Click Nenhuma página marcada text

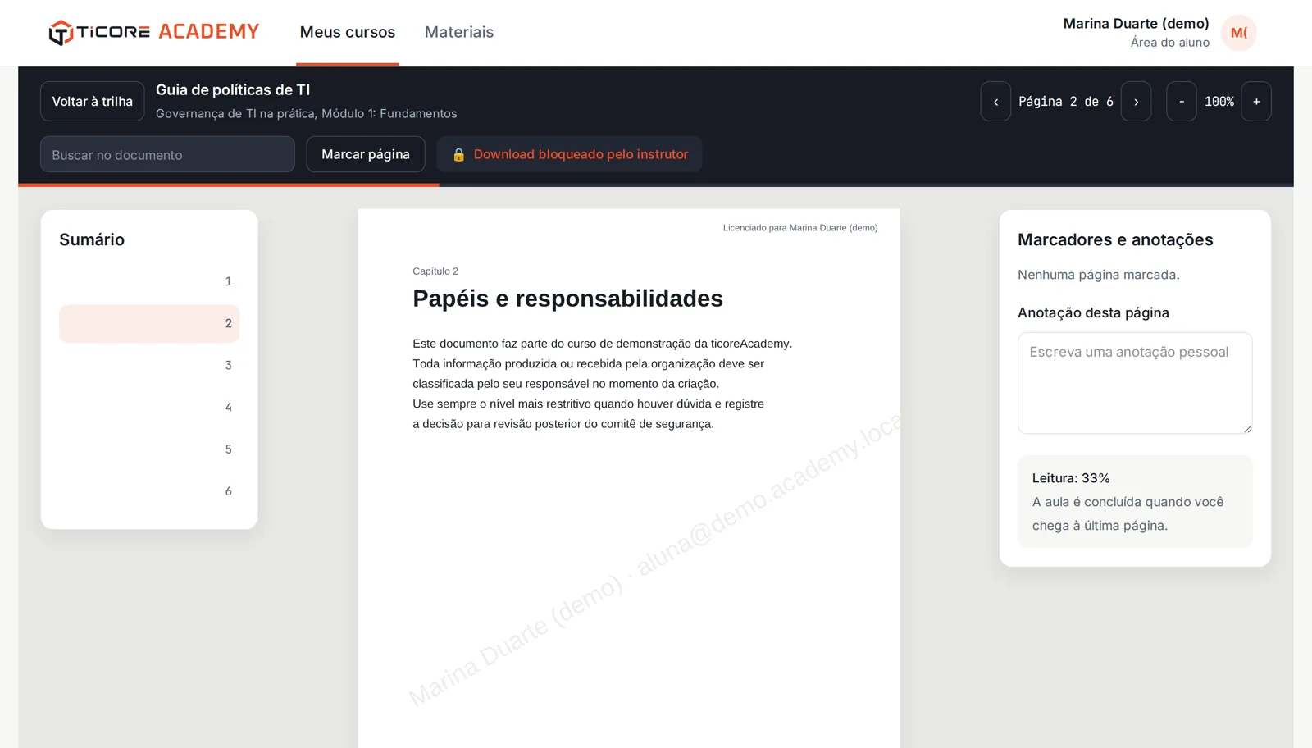tap(1099, 275)
